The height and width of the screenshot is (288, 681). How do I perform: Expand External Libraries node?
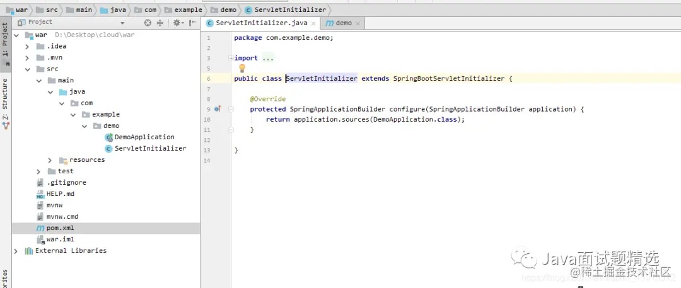(x=16, y=251)
